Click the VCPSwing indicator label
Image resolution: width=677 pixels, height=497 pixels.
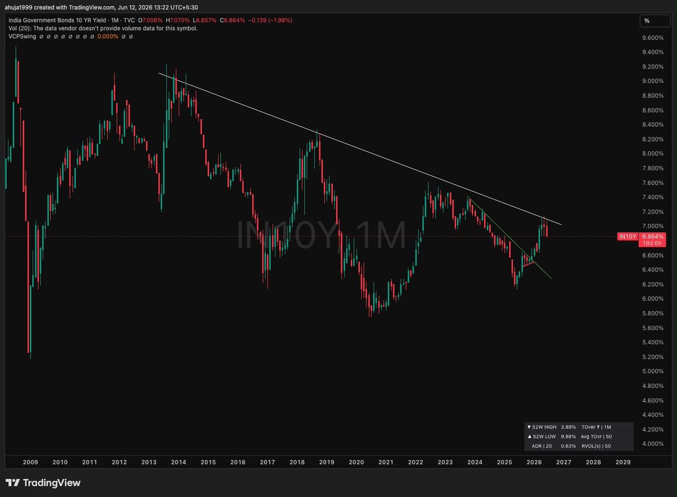pyautogui.click(x=22, y=36)
